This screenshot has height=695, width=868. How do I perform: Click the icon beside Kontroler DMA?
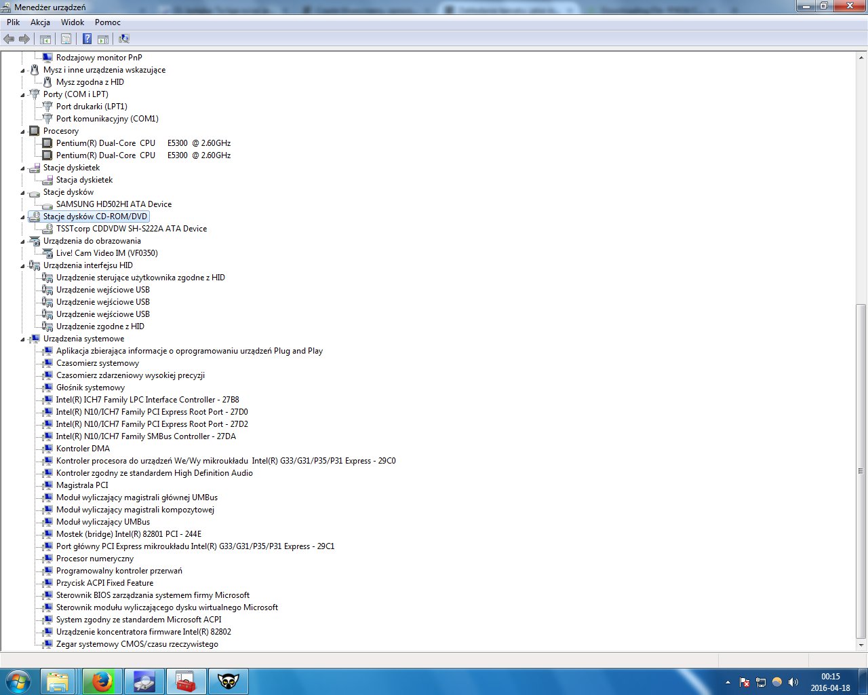pyautogui.click(x=47, y=449)
